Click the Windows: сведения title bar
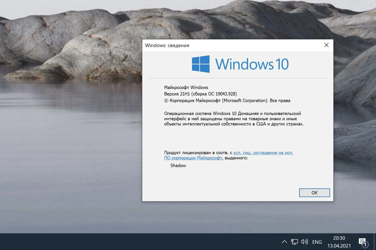This screenshot has width=376, height=250. (167, 45)
